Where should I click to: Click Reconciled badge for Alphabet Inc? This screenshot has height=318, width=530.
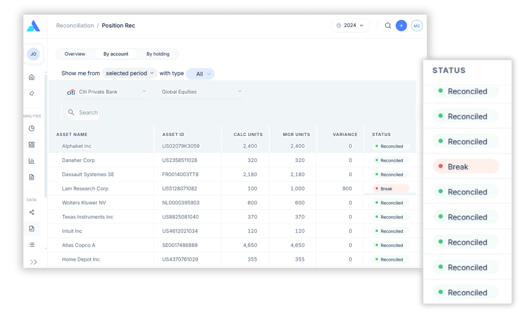(x=390, y=146)
